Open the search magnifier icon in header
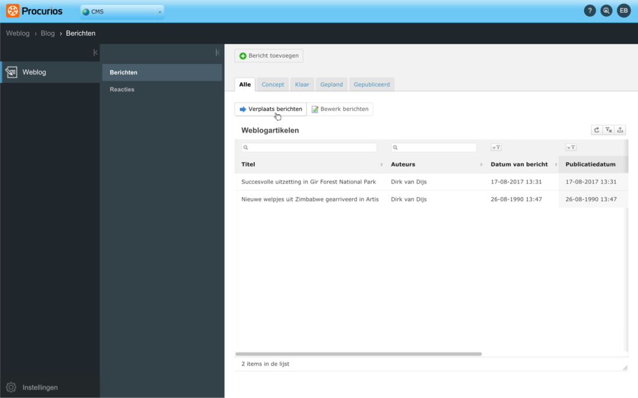This screenshot has height=398, width=638. point(606,11)
